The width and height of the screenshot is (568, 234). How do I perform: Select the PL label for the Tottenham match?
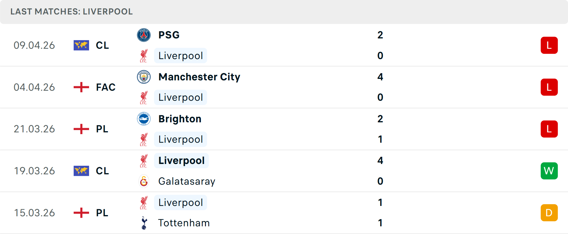102,213
